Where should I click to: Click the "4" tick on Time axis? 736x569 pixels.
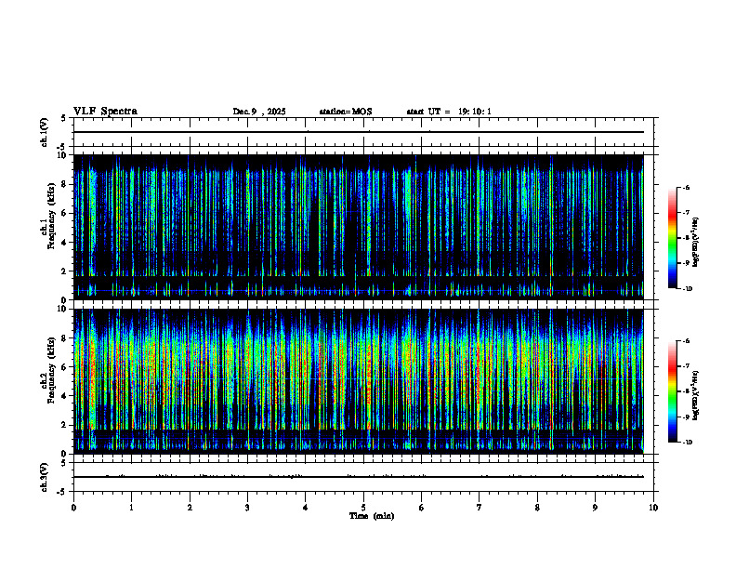pos(306,508)
